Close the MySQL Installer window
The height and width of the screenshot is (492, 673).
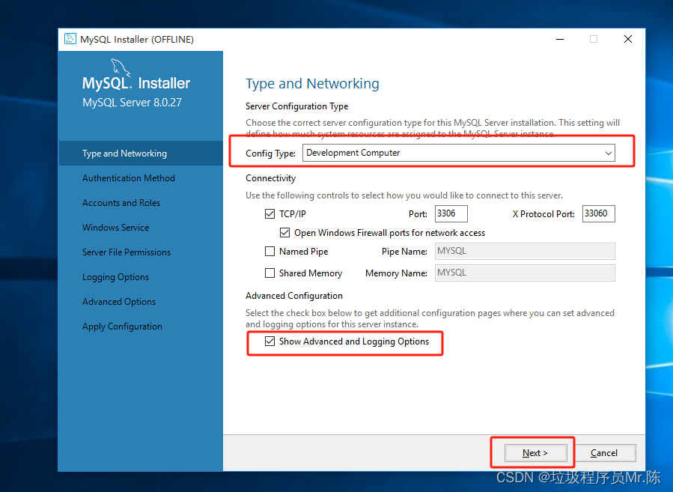click(628, 39)
